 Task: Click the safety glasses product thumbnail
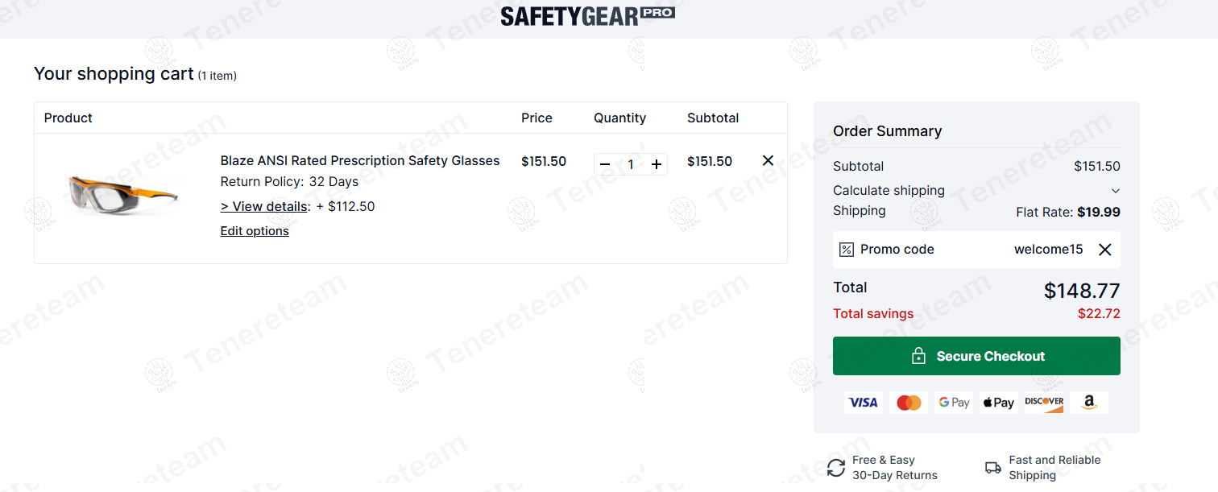pos(123,194)
